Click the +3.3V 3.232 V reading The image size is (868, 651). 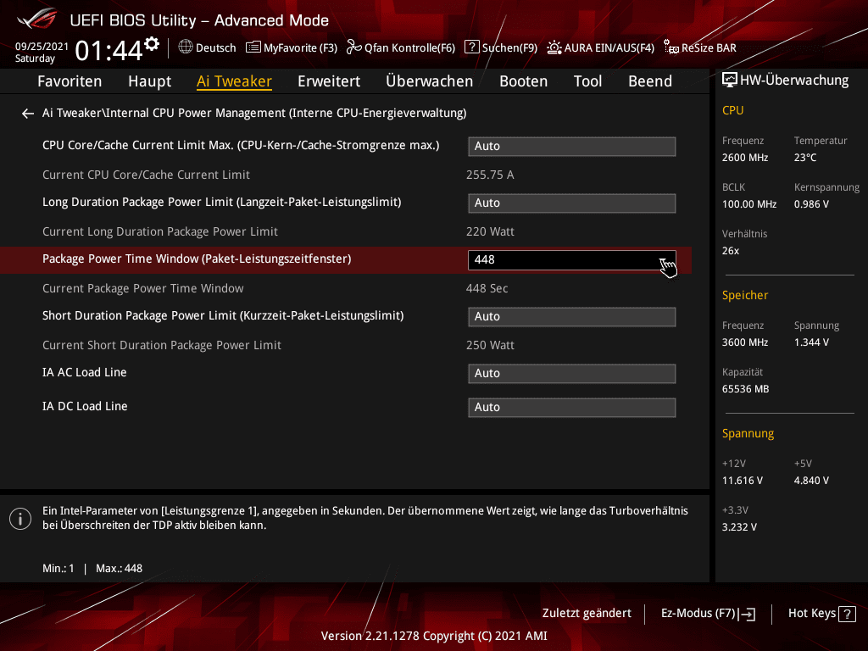[739, 527]
